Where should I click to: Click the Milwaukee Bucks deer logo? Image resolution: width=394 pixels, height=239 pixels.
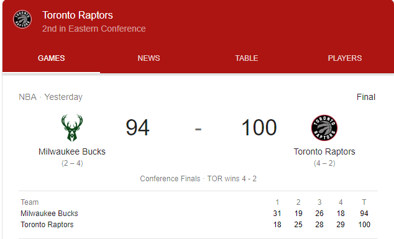coord(72,128)
